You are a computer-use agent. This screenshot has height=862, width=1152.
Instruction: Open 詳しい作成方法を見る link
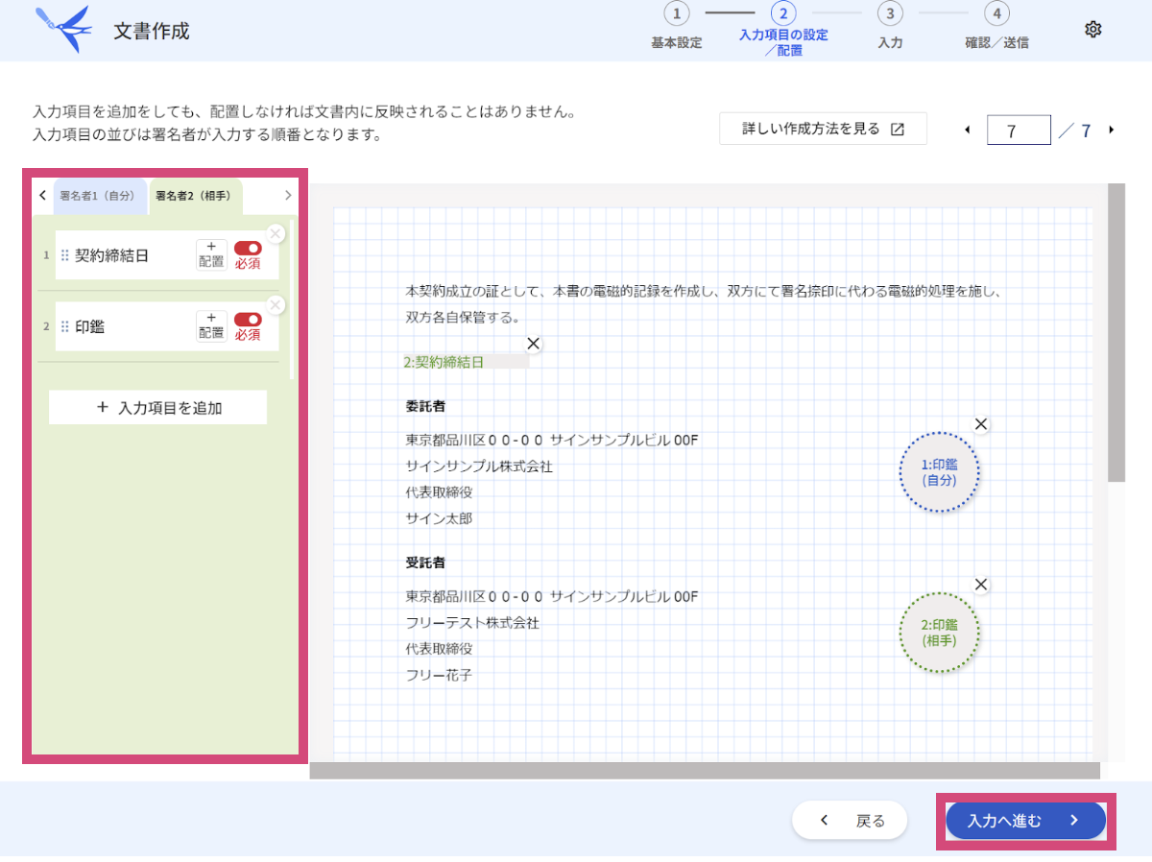pyautogui.click(x=823, y=129)
